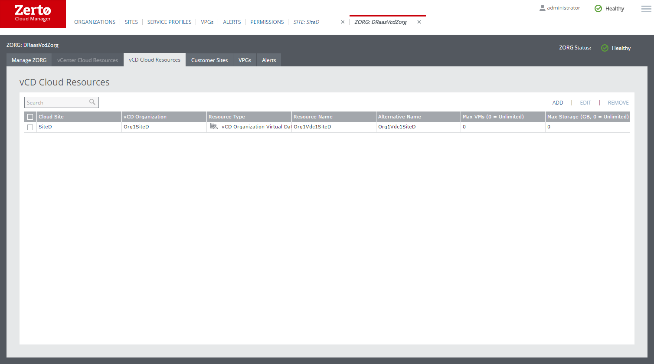This screenshot has height=364, width=654.
Task: Click the REMOVE button
Action: point(618,103)
